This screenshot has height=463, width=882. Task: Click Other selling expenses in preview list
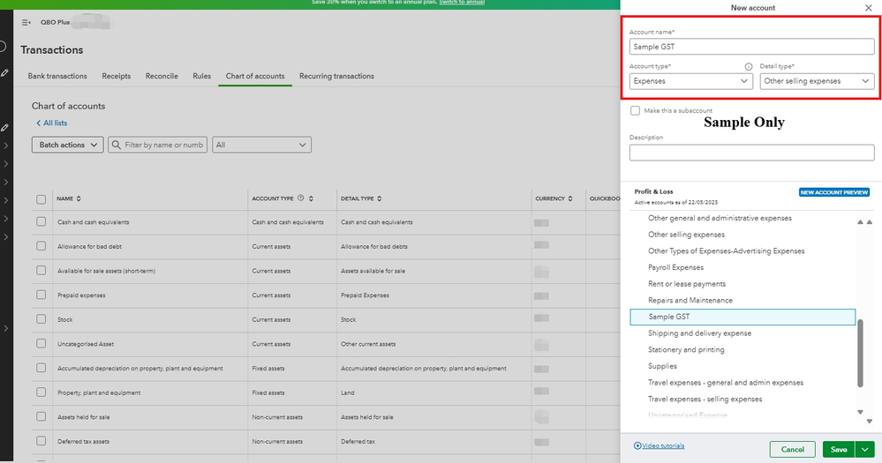(686, 235)
